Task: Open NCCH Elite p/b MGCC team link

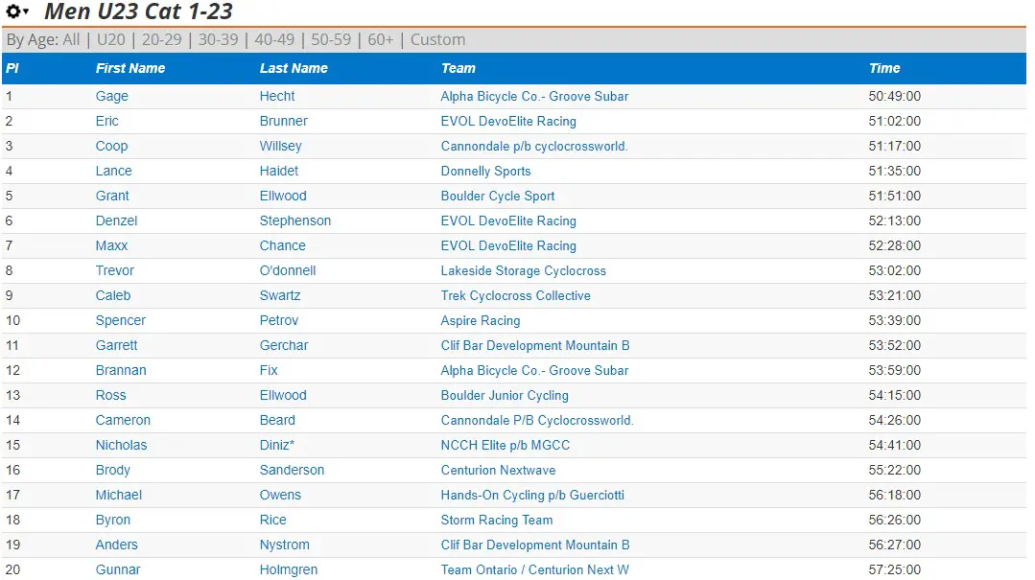Action: (x=505, y=446)
